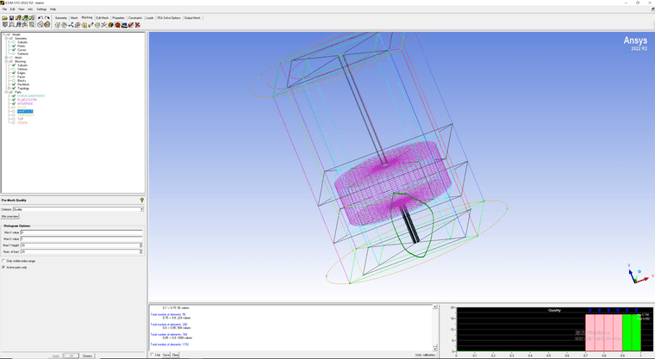Image resolution: width=655 pixels, height=359 pixels.
Task: Expand the Mesh tree branch
Action: pyautogui.click(x=6, y=58)
